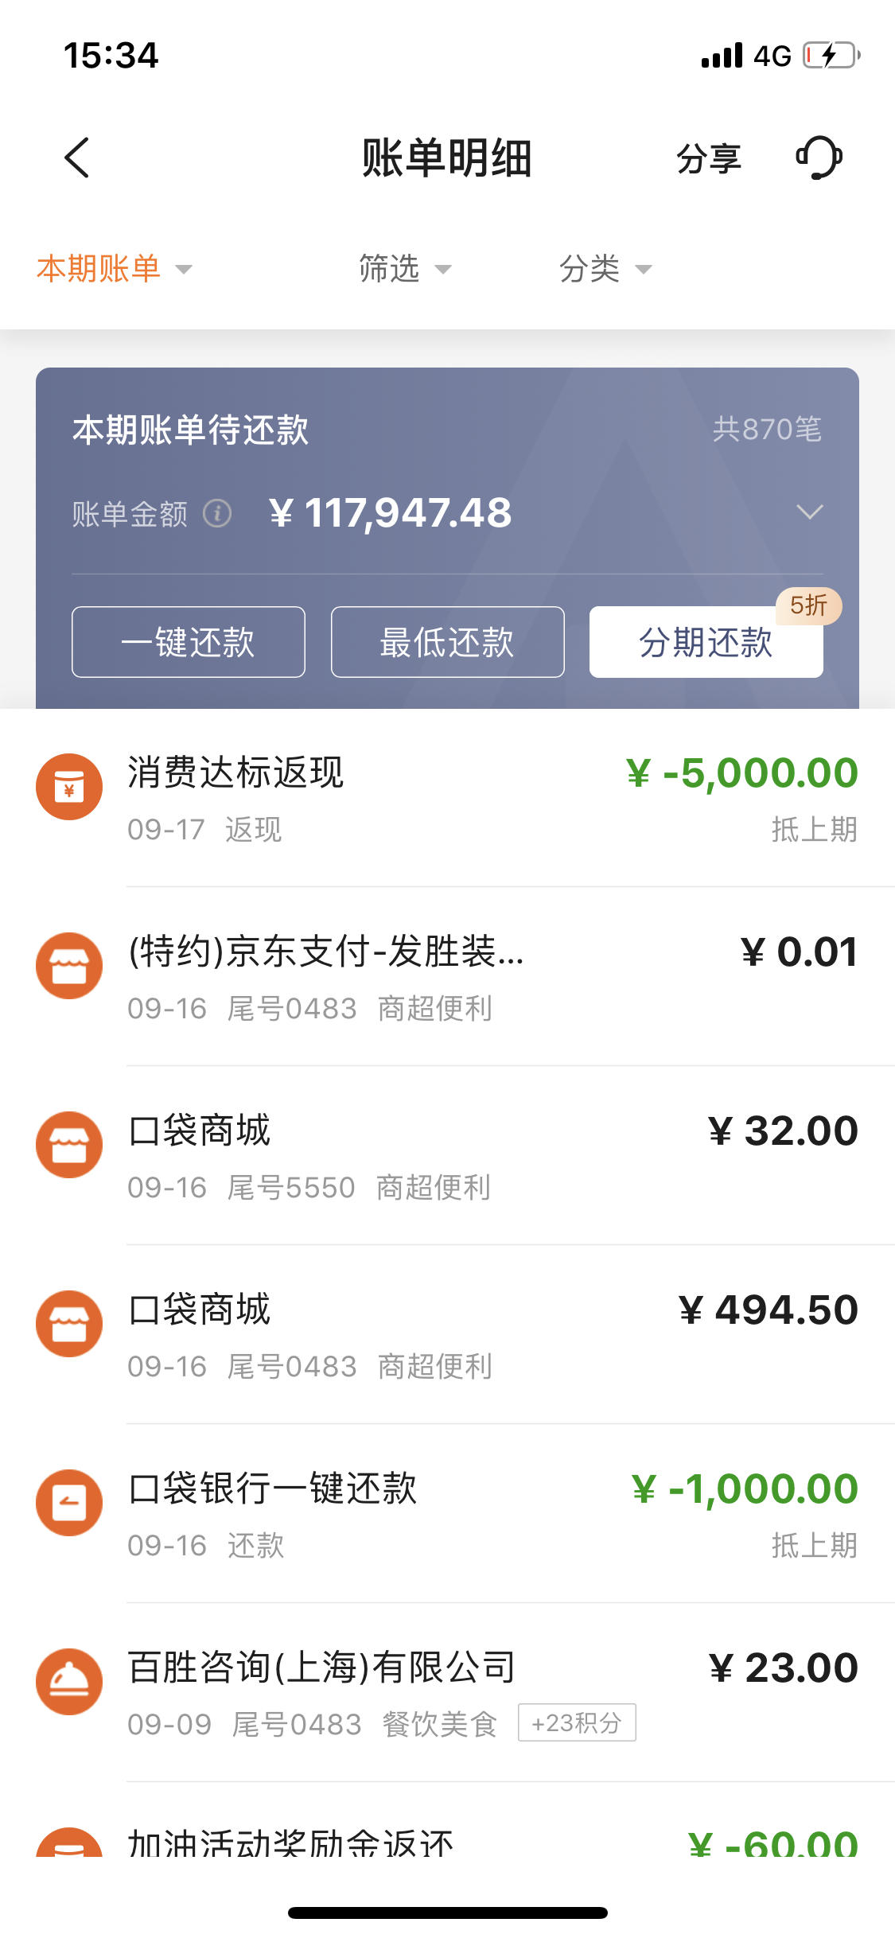The height and width of the screenshot is (1938, 895).
Task: Open the 筛选 filter dropdown
Action: 405,269
